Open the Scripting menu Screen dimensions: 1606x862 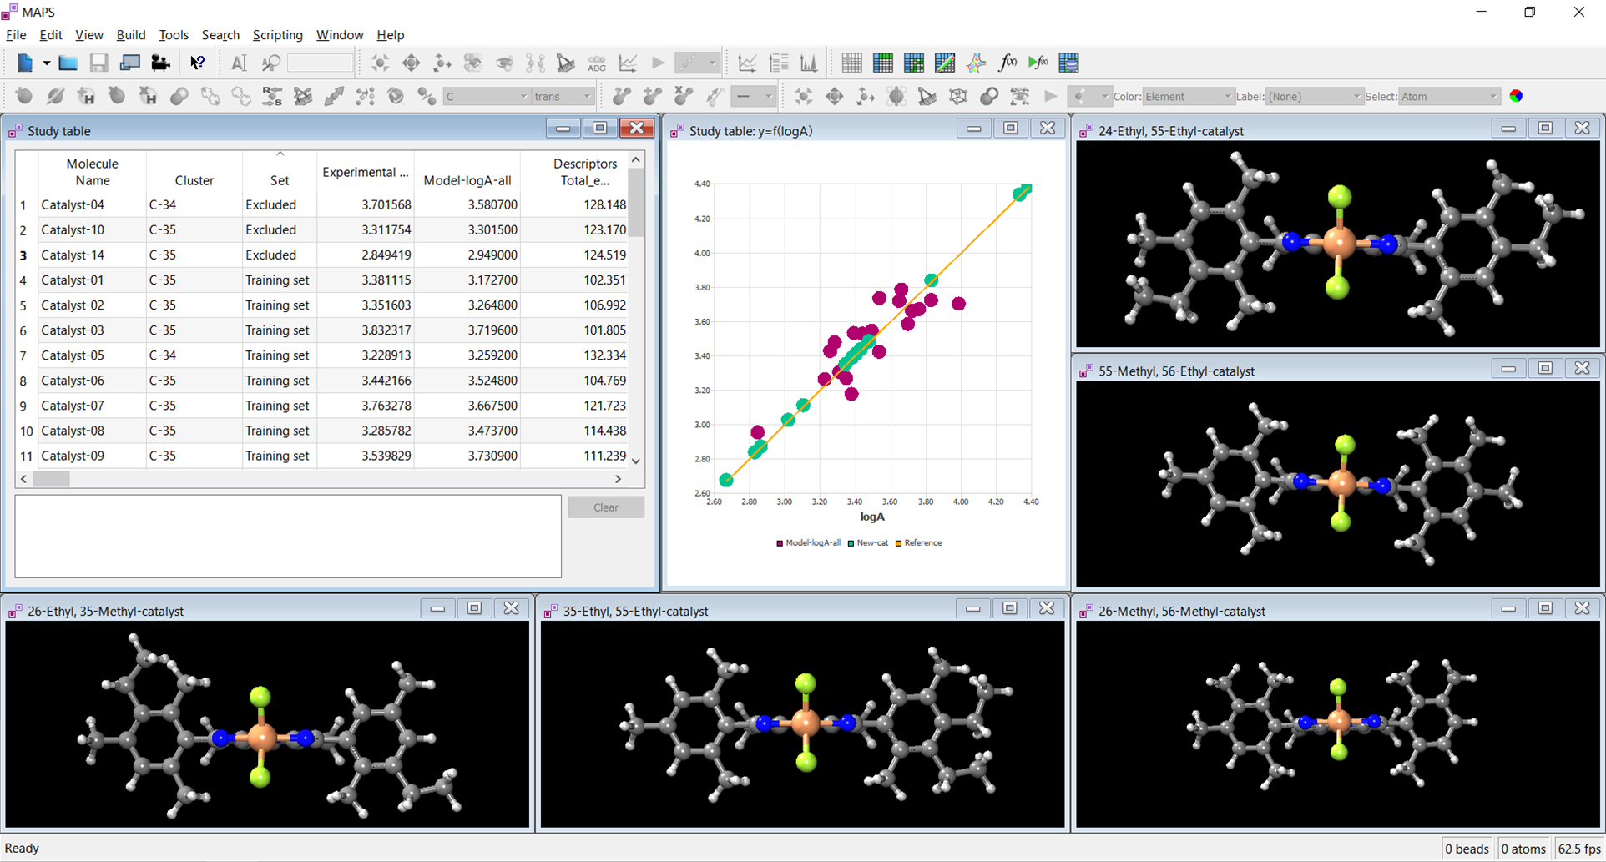point(277,35)
